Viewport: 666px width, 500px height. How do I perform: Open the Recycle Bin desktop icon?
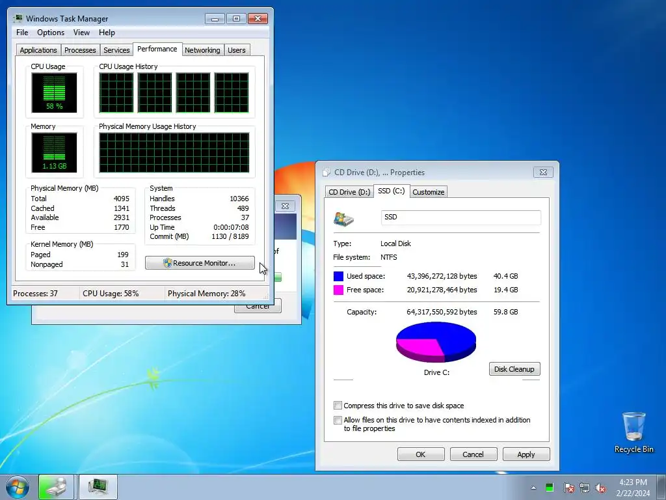click(633, 432)
